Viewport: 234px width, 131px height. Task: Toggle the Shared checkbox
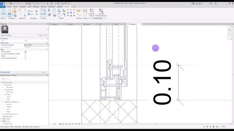click(26, 56)
